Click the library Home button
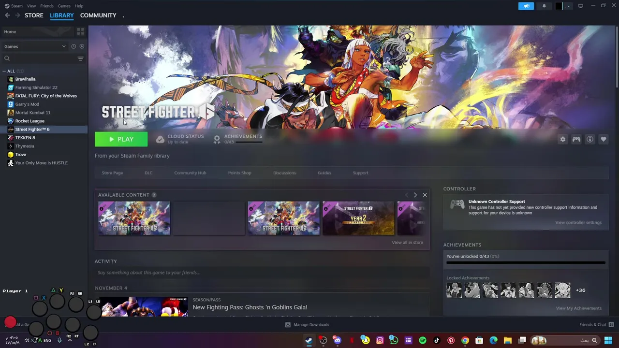The image size is (619, 348). (x=37, y=31)
